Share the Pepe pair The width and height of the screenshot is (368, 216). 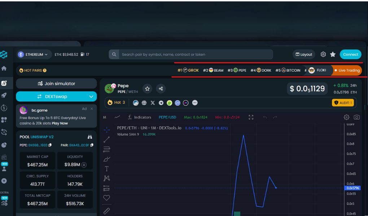point(161,89)
